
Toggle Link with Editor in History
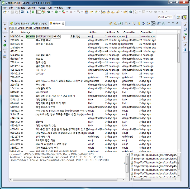(x=115, y=24)
